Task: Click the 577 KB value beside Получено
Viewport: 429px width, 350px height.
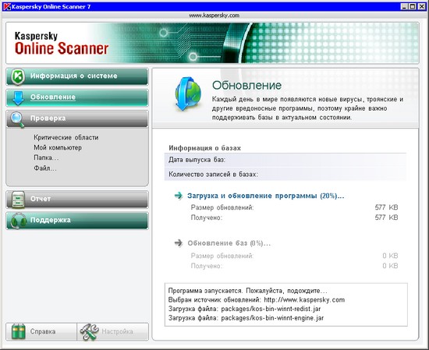Action: pyautogui.click(x=386, y=217)
